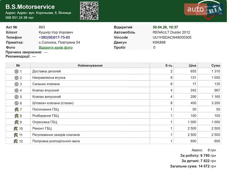Select gear icon for Штовхач клапана row
This screenshot has height=170, width=227.
(16, 103)
